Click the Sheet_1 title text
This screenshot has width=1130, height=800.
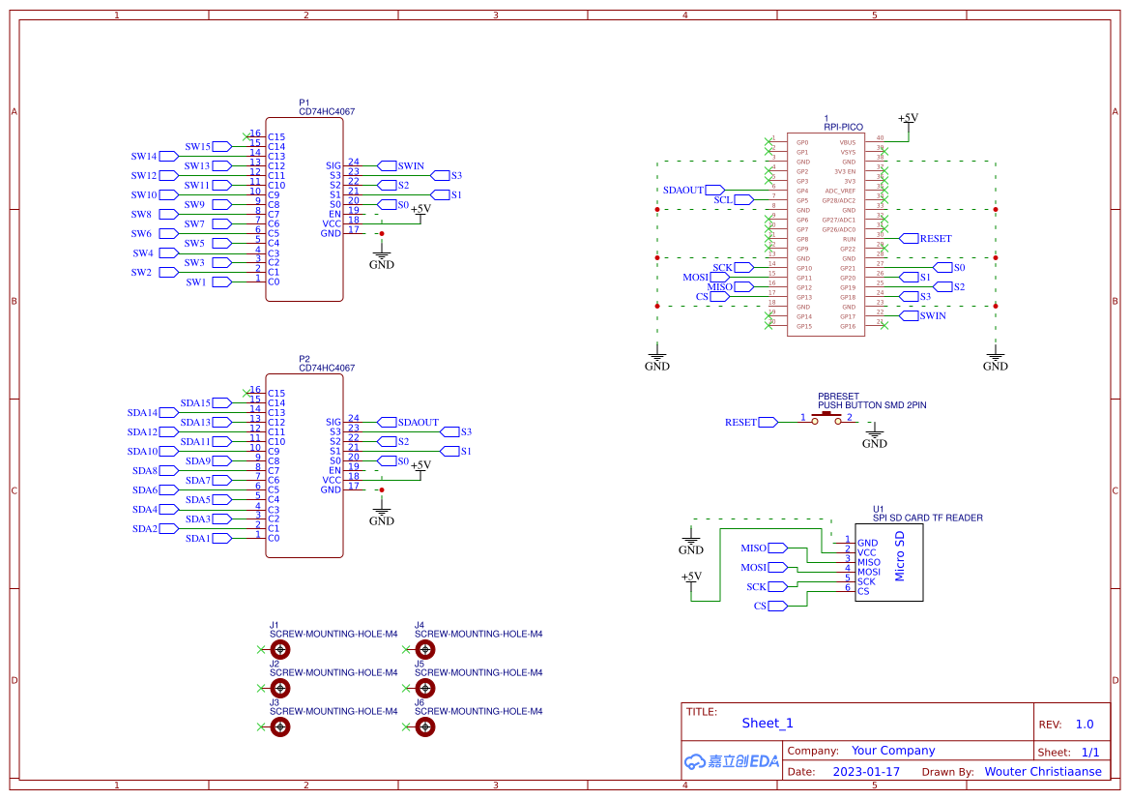coord(768,723)
